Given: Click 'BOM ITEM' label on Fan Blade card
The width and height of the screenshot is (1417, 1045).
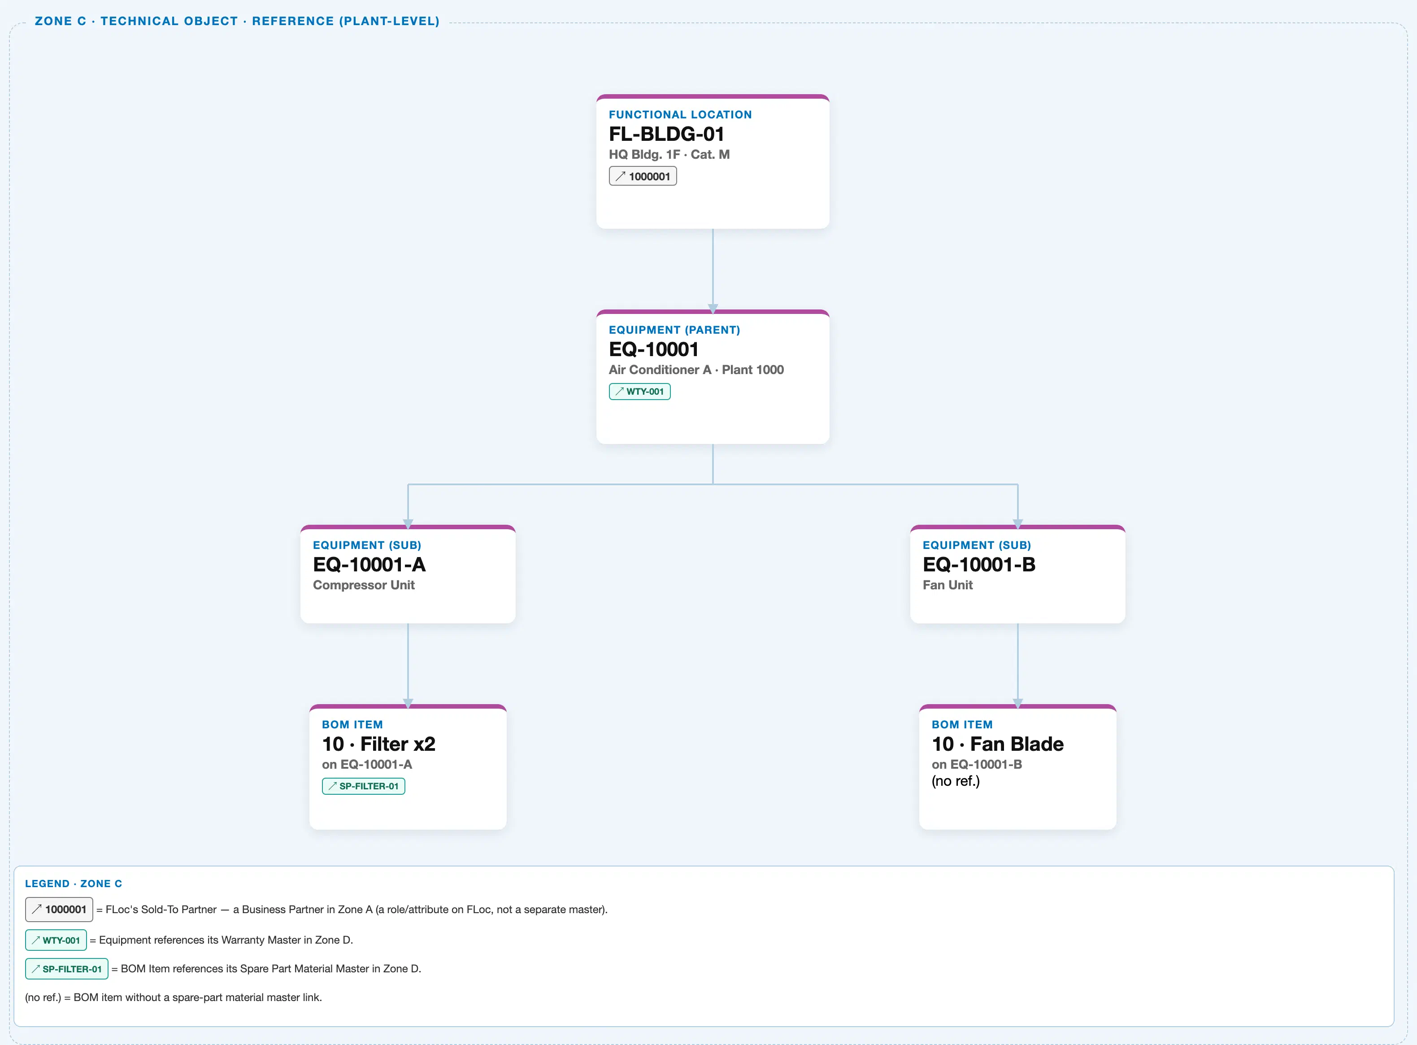Looking at the screenshot, I should [962, 725].
